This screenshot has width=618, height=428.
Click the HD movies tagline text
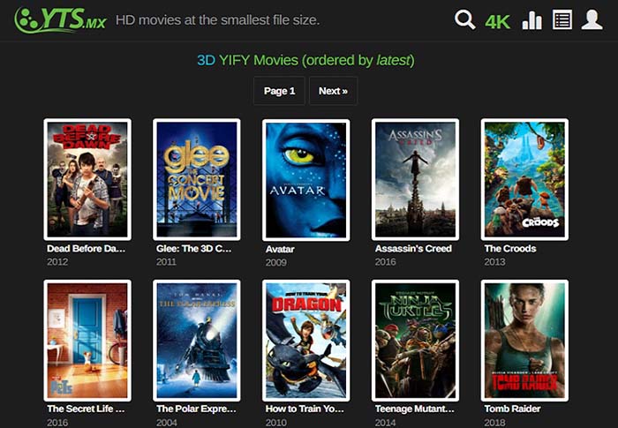pyautogui.click(x=217, y=19)
